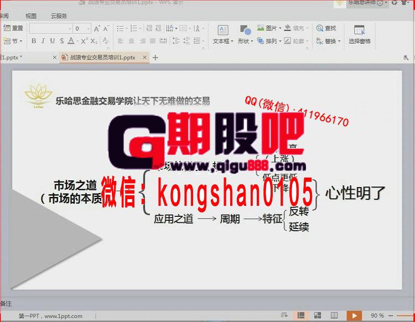
Task: Toggle Italic formatting
Action: [x=43, y=41]
